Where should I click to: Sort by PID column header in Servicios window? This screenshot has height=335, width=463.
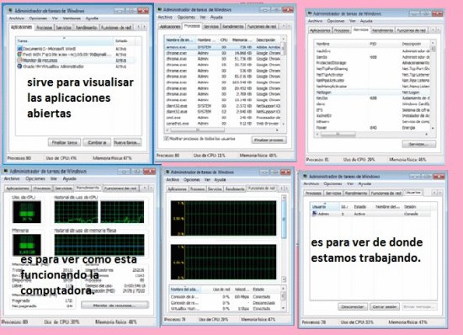(384, 44)
